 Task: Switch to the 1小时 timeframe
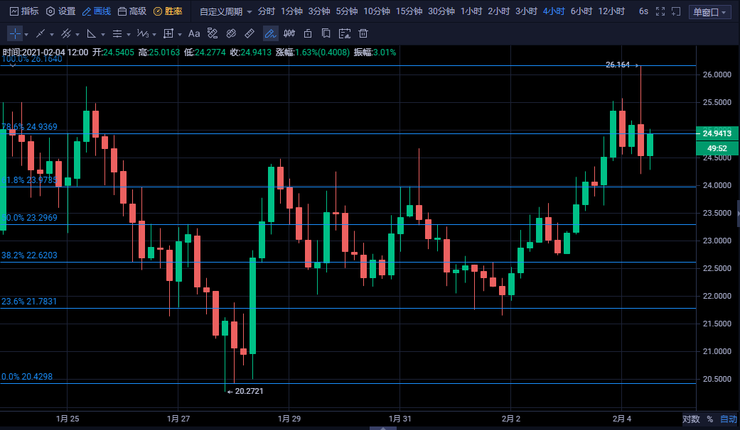coord(470,11)
